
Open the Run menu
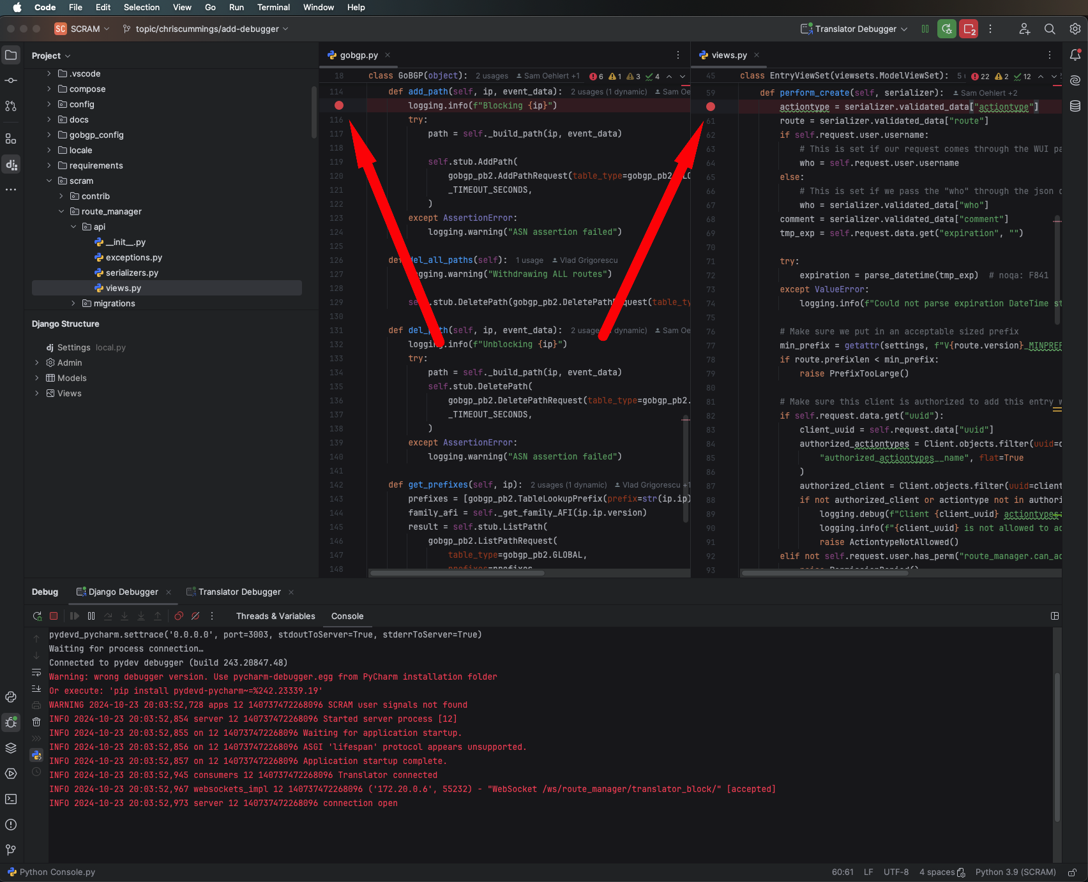coord(236,7)
